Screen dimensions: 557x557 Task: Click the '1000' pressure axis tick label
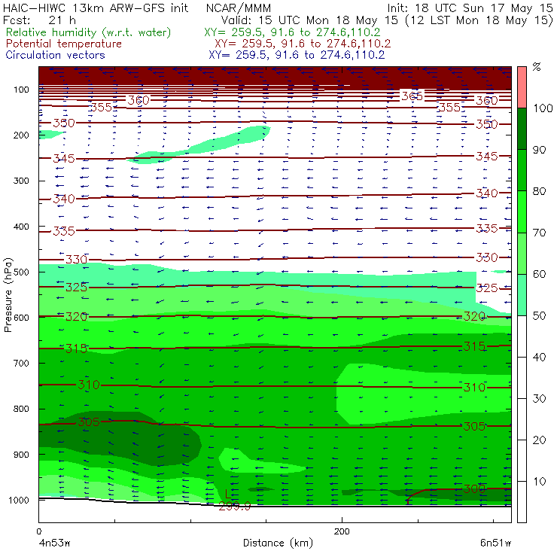(x=19, y=500)
